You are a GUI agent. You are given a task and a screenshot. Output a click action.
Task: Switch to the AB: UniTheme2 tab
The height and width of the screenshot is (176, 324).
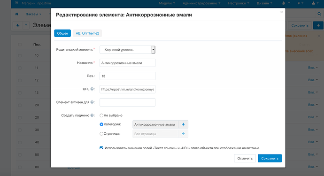coord(87,33)
